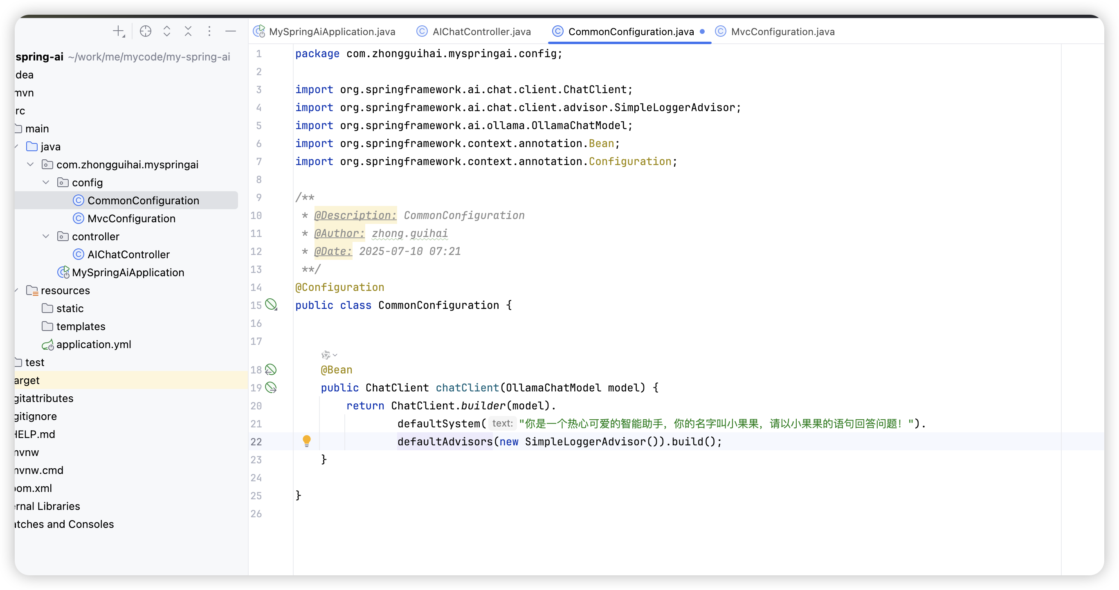The width and height of the screenshot is (1119, 590).
Task: Click the AI inlay icon above the @Bean annotation
Action: coord(327,354)
